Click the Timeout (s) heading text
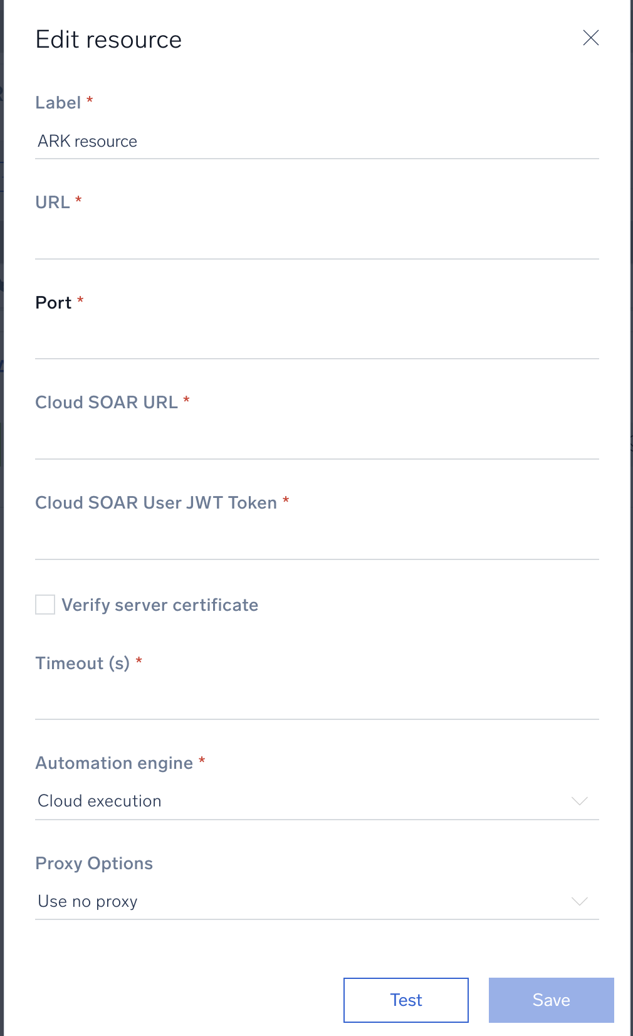Viewport: 633px width, 1036px height. point(82,663)
